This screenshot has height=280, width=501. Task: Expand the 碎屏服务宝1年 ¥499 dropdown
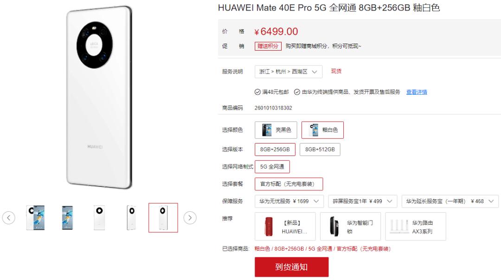tap(363, 201)
